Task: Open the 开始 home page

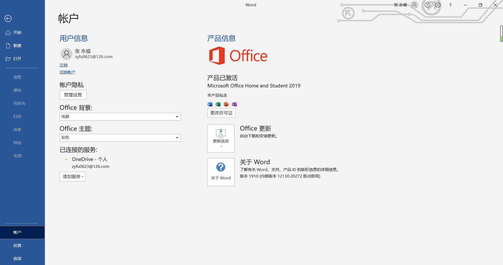Action: 22,33
